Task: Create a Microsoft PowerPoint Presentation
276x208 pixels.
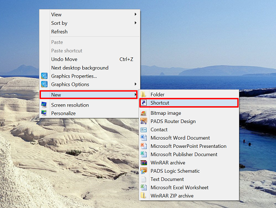Action: (189, 146)
